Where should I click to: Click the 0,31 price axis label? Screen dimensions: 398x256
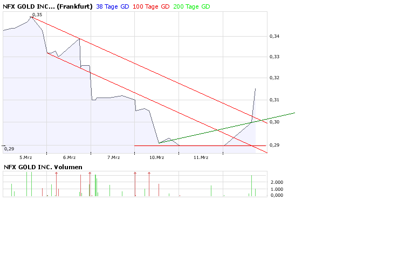(x=275, y=100)
